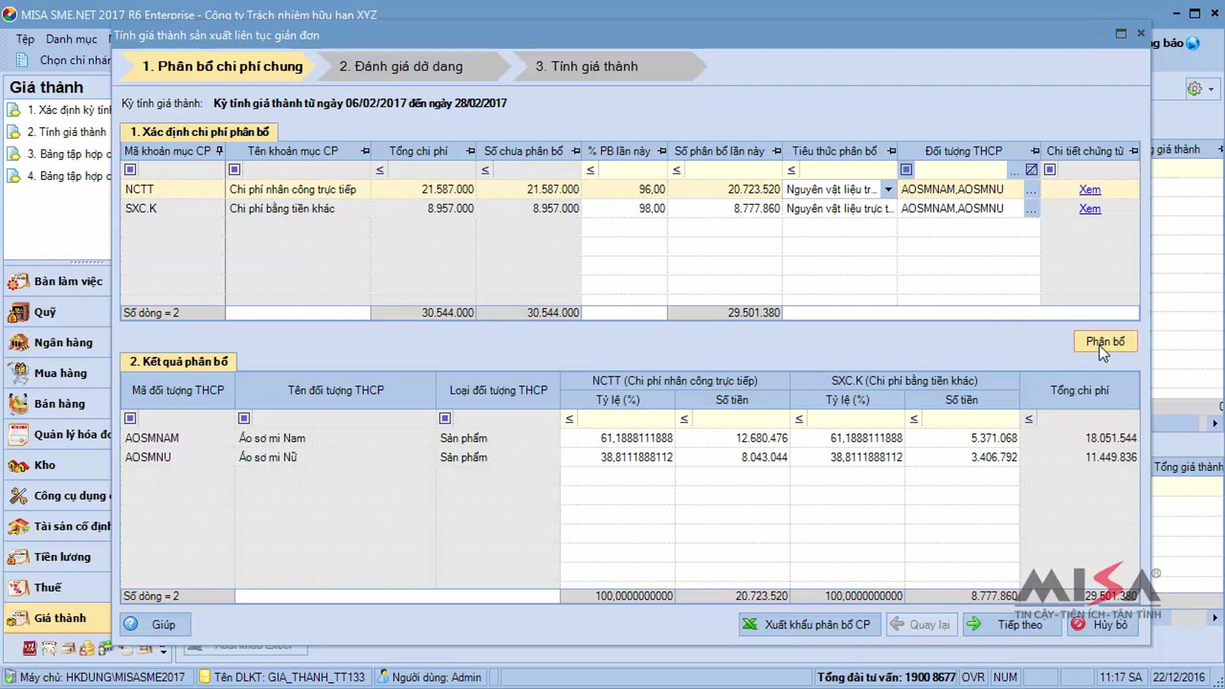
Task: Click Xuất khẩu phân bổ CP button
Action: tap(810, 624)
